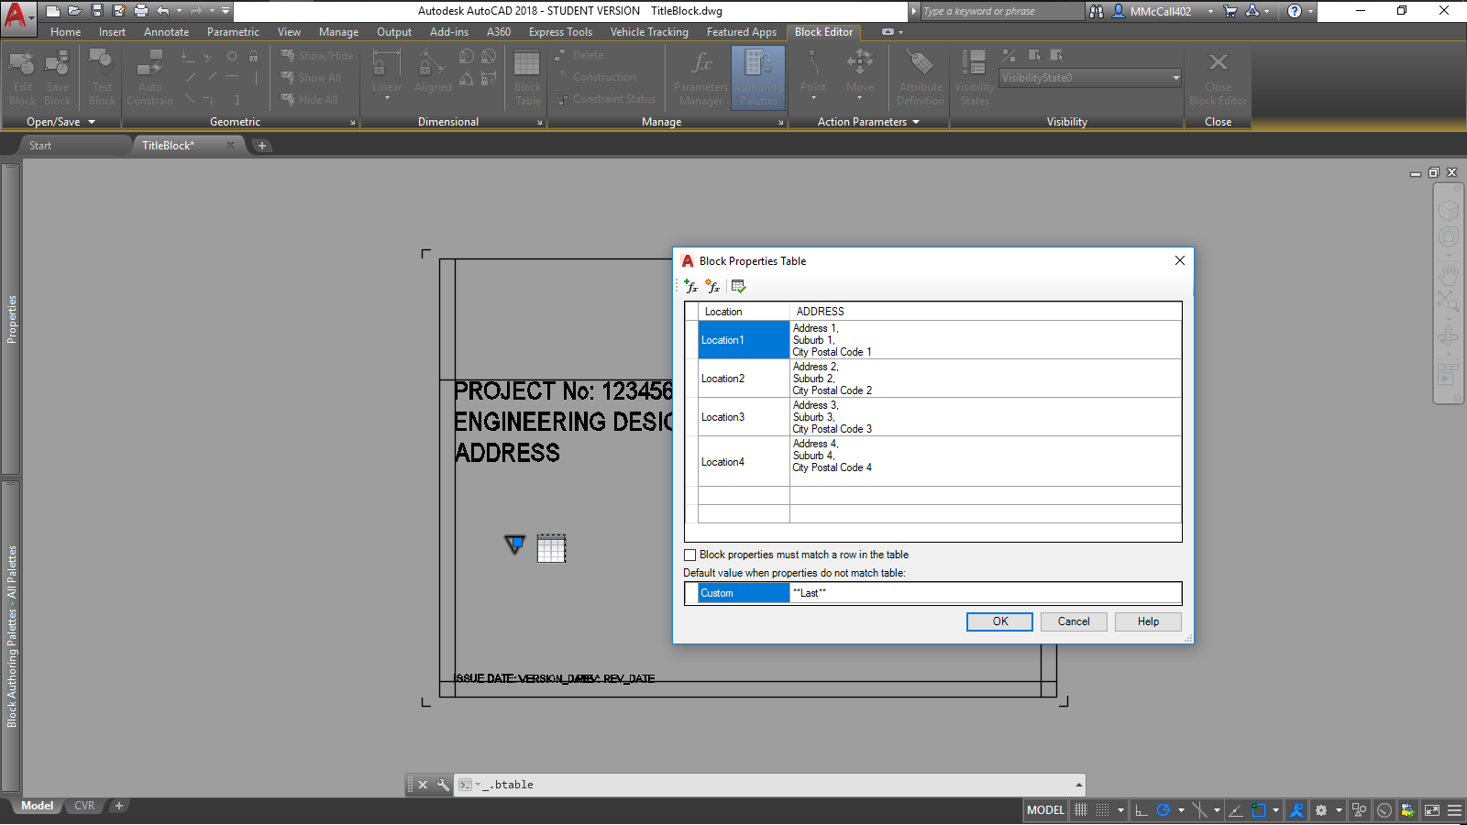The width and height of the screenshot is (1467, 825).
Task: Switch to the Annotate ribbon tab
Action: click(x=166, y=32)
